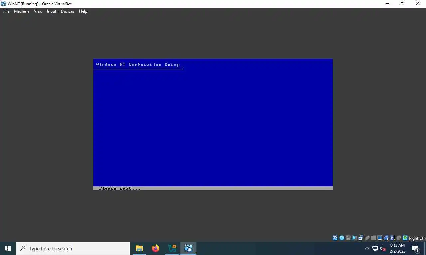This screenshot has height=255, width=426.
Task: Open the Machine menu
Action: click(22, 11)
